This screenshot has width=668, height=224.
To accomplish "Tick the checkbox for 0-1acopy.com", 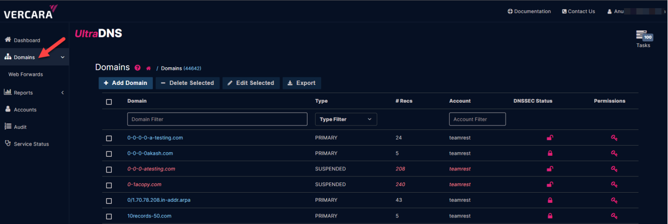I will (109, 185).
